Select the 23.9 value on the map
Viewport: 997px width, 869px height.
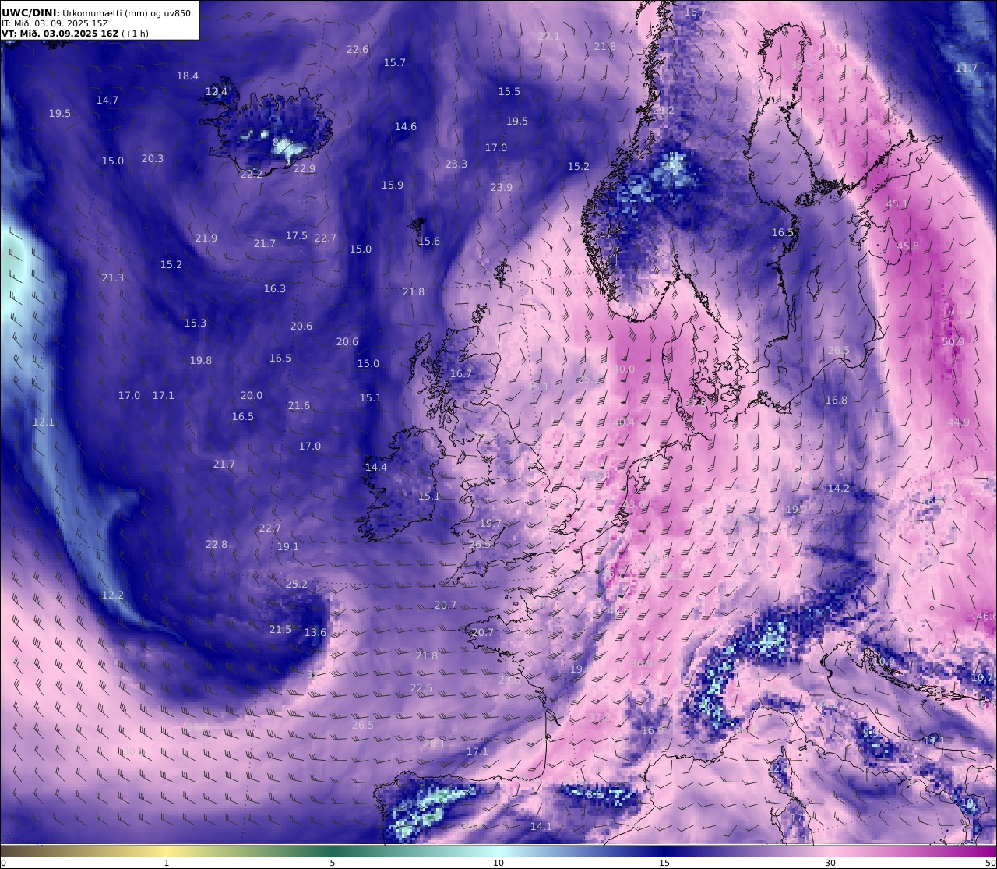tap(502, 188)
